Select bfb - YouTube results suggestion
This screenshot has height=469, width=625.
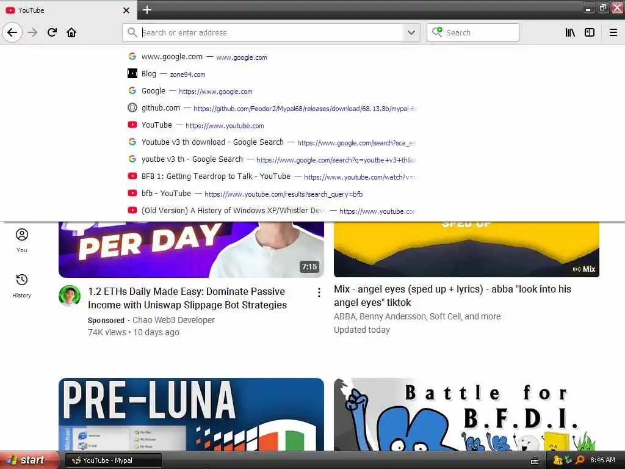point(271,194)
